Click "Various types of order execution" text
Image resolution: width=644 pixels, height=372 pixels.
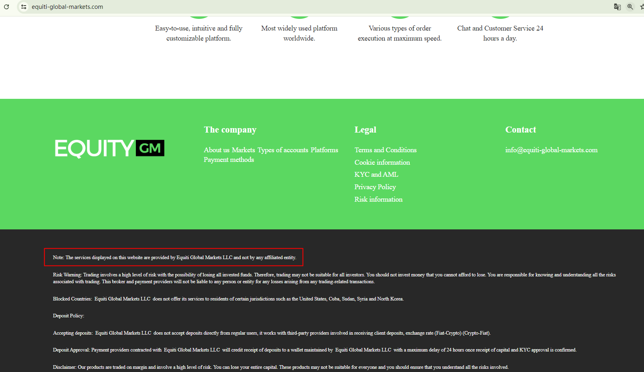(x=400, y=33)
